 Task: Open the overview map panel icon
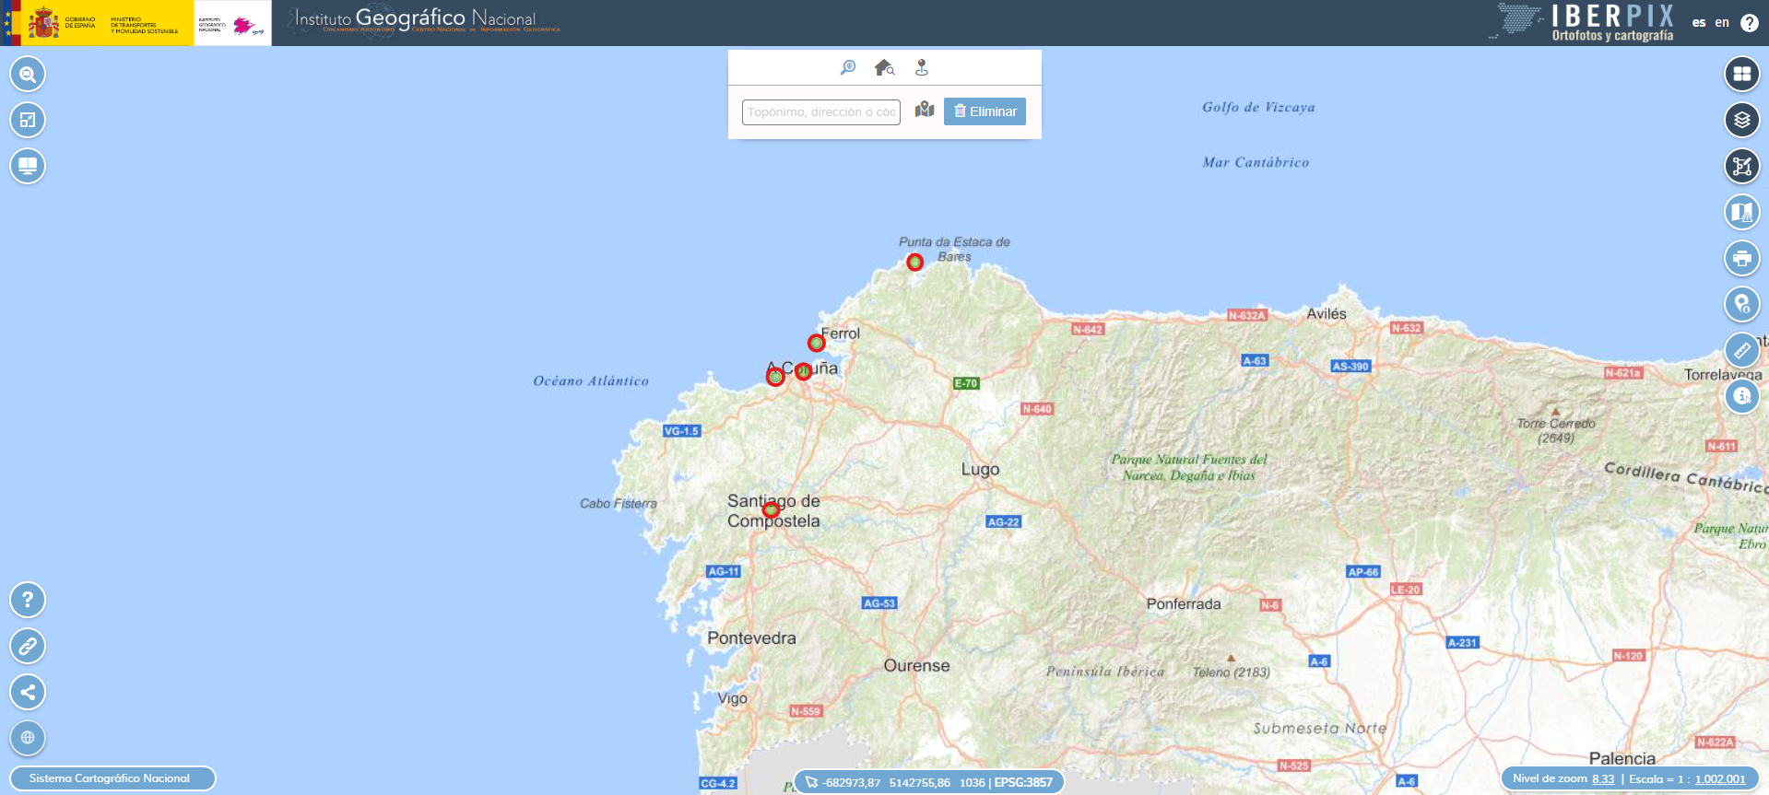click(28, 120)
